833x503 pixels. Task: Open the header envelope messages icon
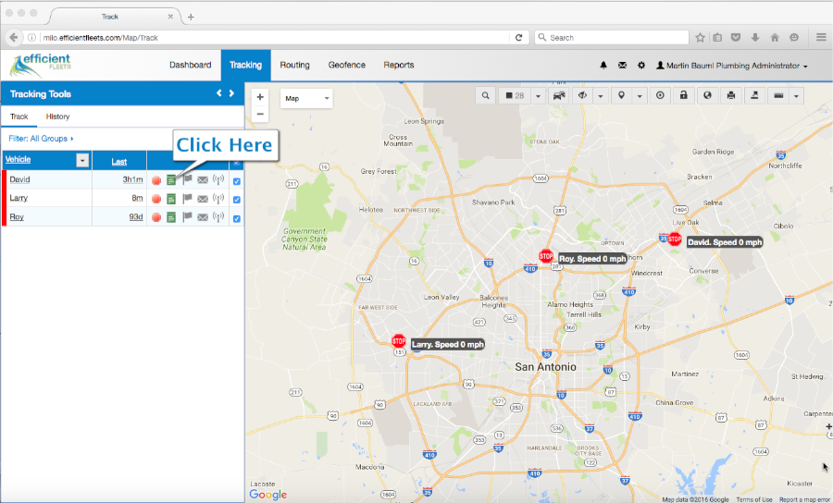click(x=622, y=66)
